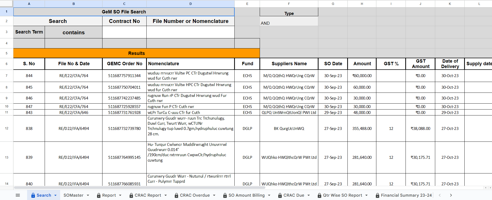The height and width of the screenshot is (200, 492).
Task: Click lock icon on Qtr Wise SO Report tab
Action: [x=320, y=195]
